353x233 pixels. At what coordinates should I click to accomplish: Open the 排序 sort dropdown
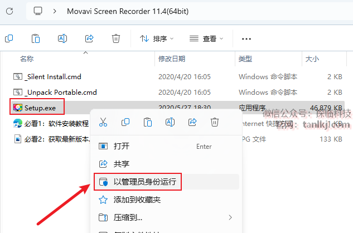(157, 38)
